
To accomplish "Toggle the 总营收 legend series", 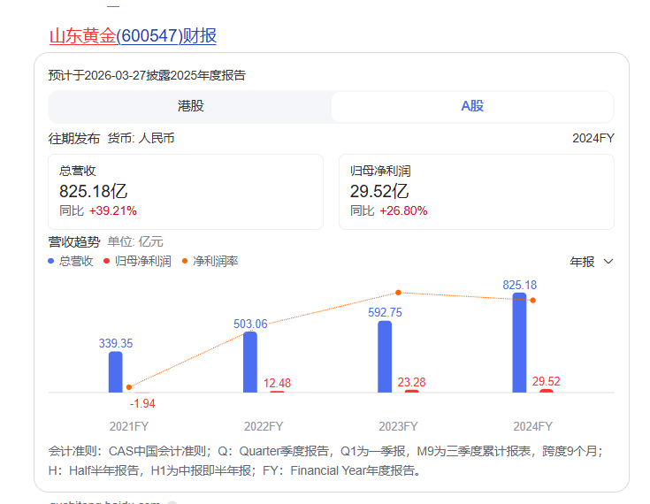I will tap(71, 262).
